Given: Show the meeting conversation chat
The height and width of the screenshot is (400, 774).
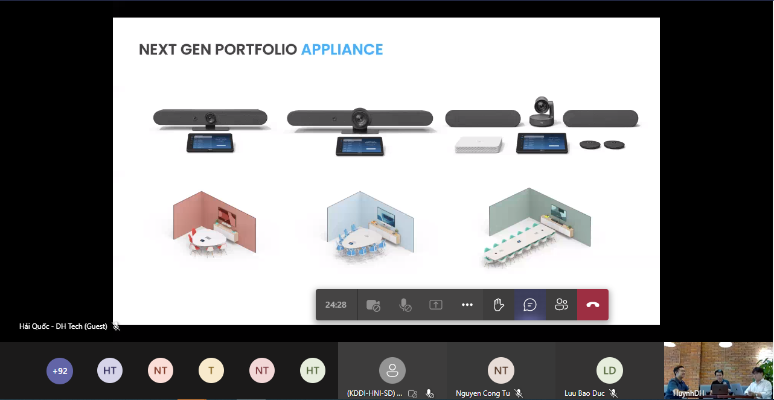Looking at the screenshot, I should pyautogui.click(x=530, y=305).
